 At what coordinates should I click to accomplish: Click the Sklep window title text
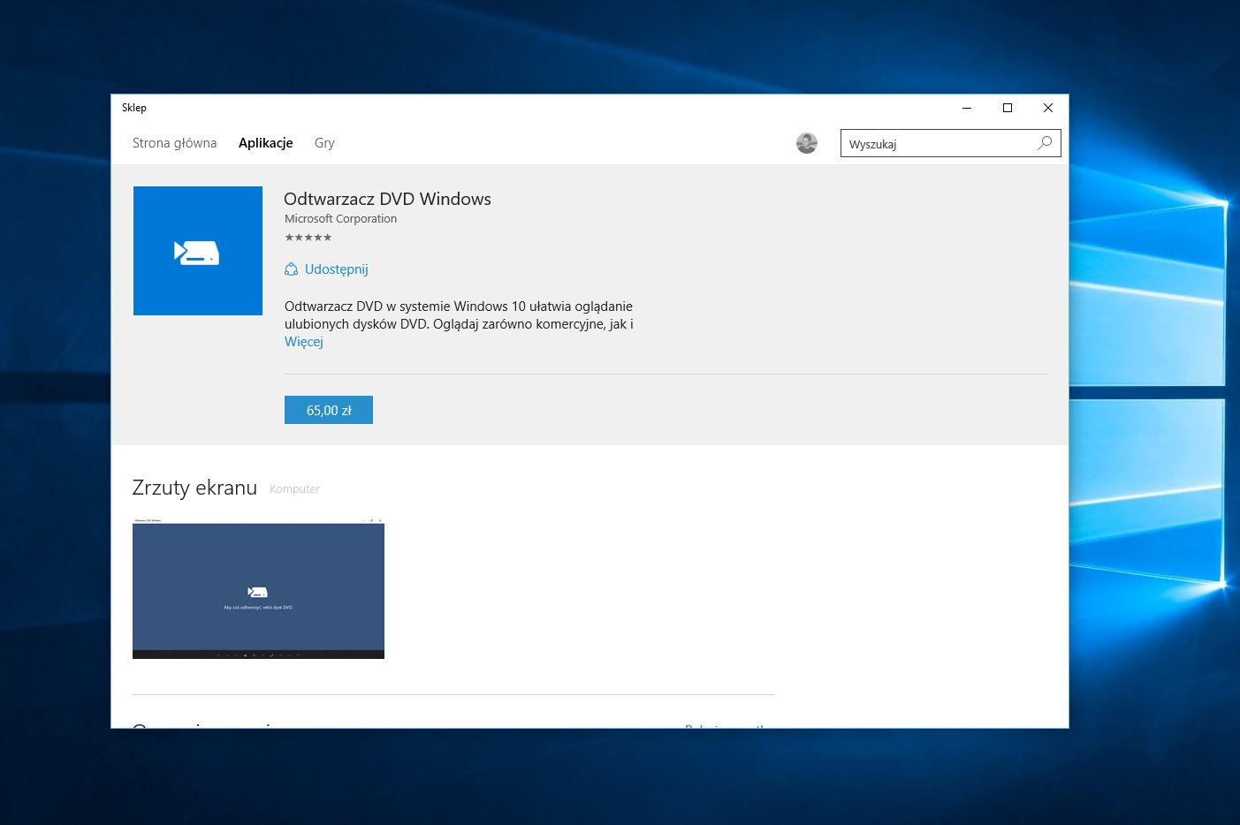134,108
